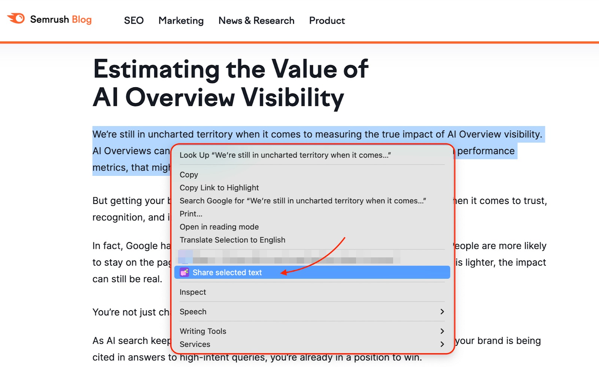The height and width of the screenshot is (376, 599).
Task: Expand the Services submenu chevron
Action: point(442,344)
